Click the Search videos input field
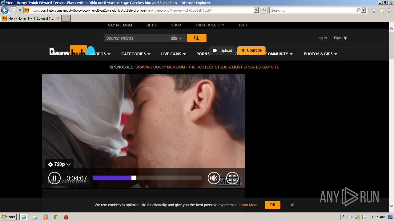Screen dimensions: 394x221 click(x=137, y=38)
